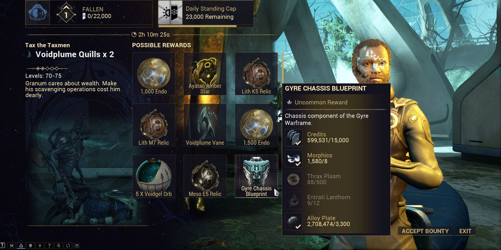This screenshot has width=501, height=250.
Task: Click the Lith K5 Relic reward
Action: [256, 74]
